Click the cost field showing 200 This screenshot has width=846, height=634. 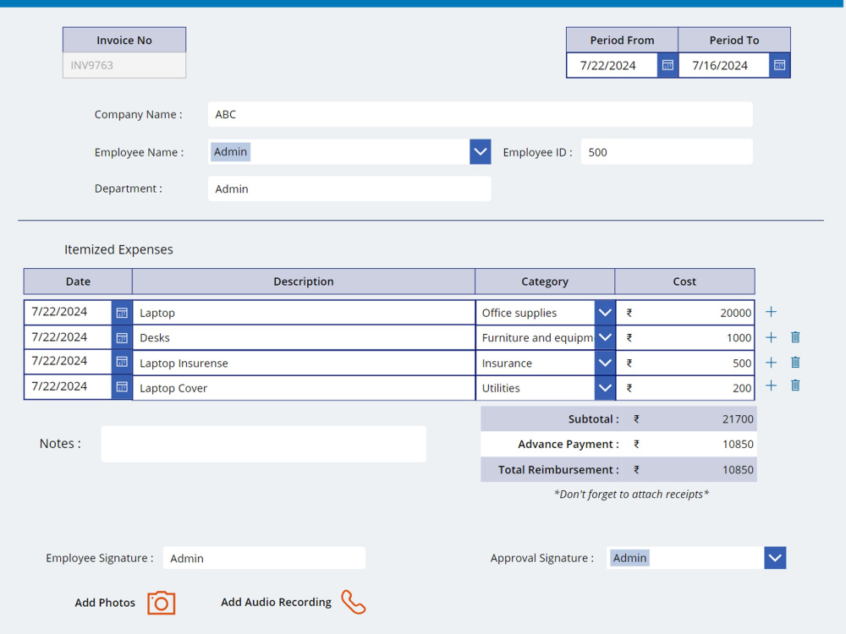coord(685,388)
